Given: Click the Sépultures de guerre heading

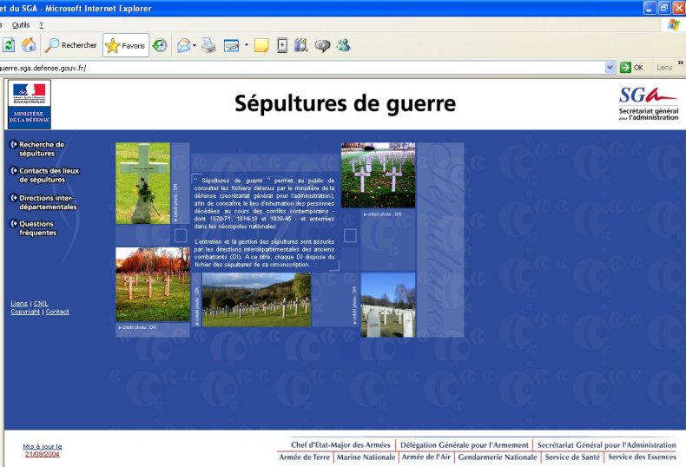Looking at the screenshot, I should coord(346,104).
